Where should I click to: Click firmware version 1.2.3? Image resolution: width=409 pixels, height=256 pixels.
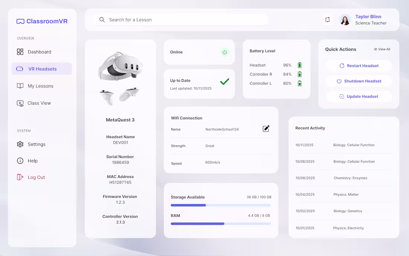pos(120,202)
